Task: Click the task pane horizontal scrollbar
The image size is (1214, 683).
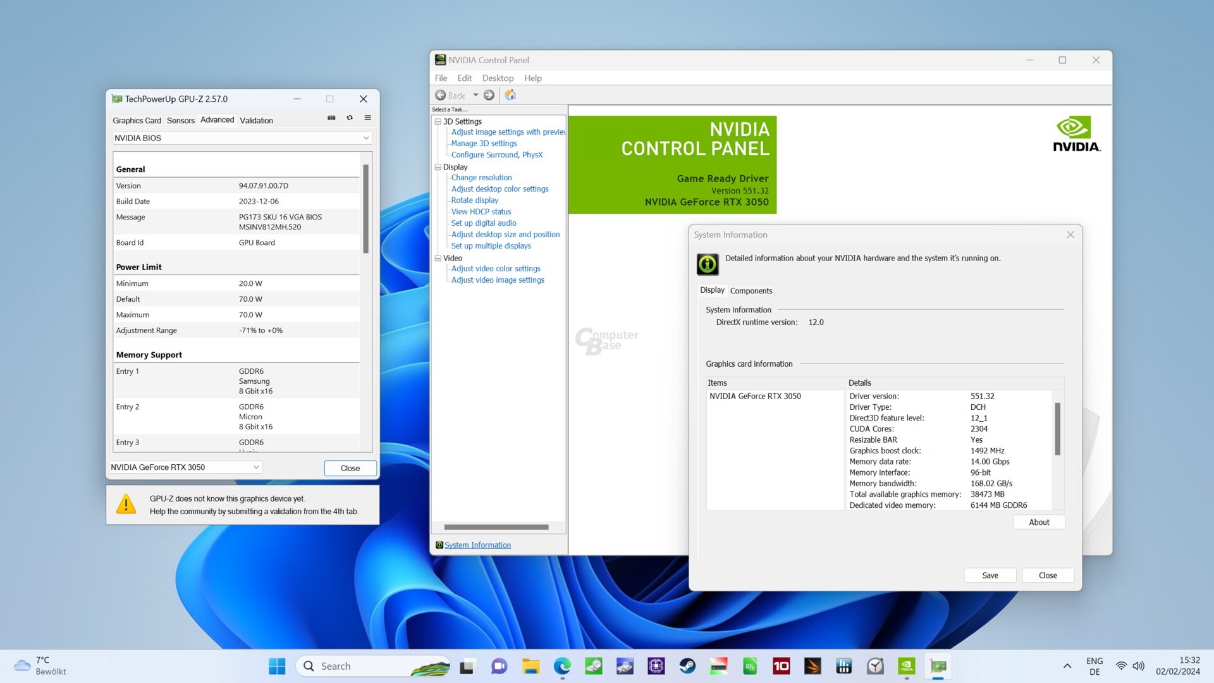Action: [x=496, y=527]
